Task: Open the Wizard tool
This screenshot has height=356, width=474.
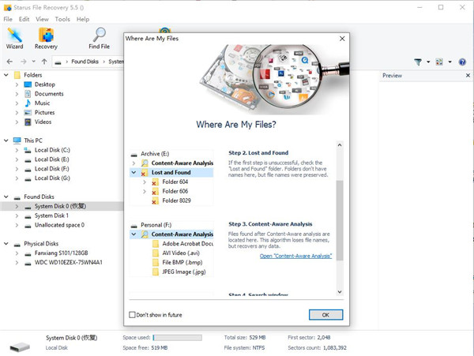Action: click(14, 38)
